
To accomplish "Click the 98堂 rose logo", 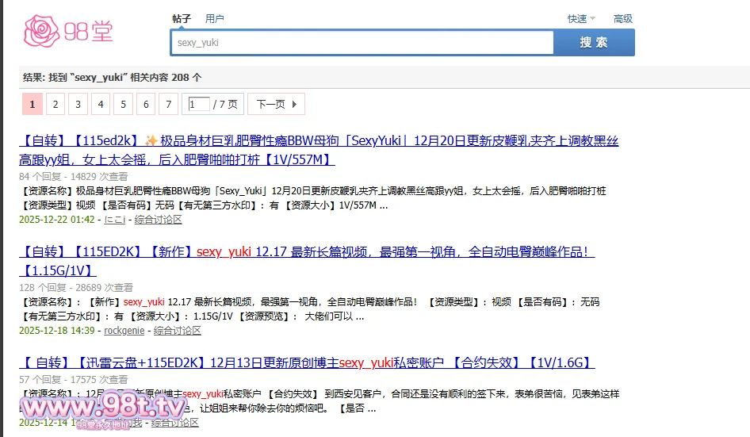I will tap(68, 30).
